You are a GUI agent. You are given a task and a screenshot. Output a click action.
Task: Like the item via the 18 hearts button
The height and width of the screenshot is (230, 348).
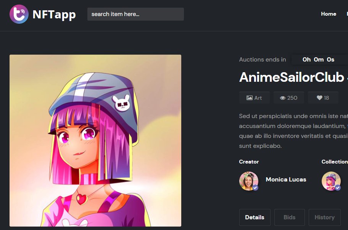[x=323, y=98]
